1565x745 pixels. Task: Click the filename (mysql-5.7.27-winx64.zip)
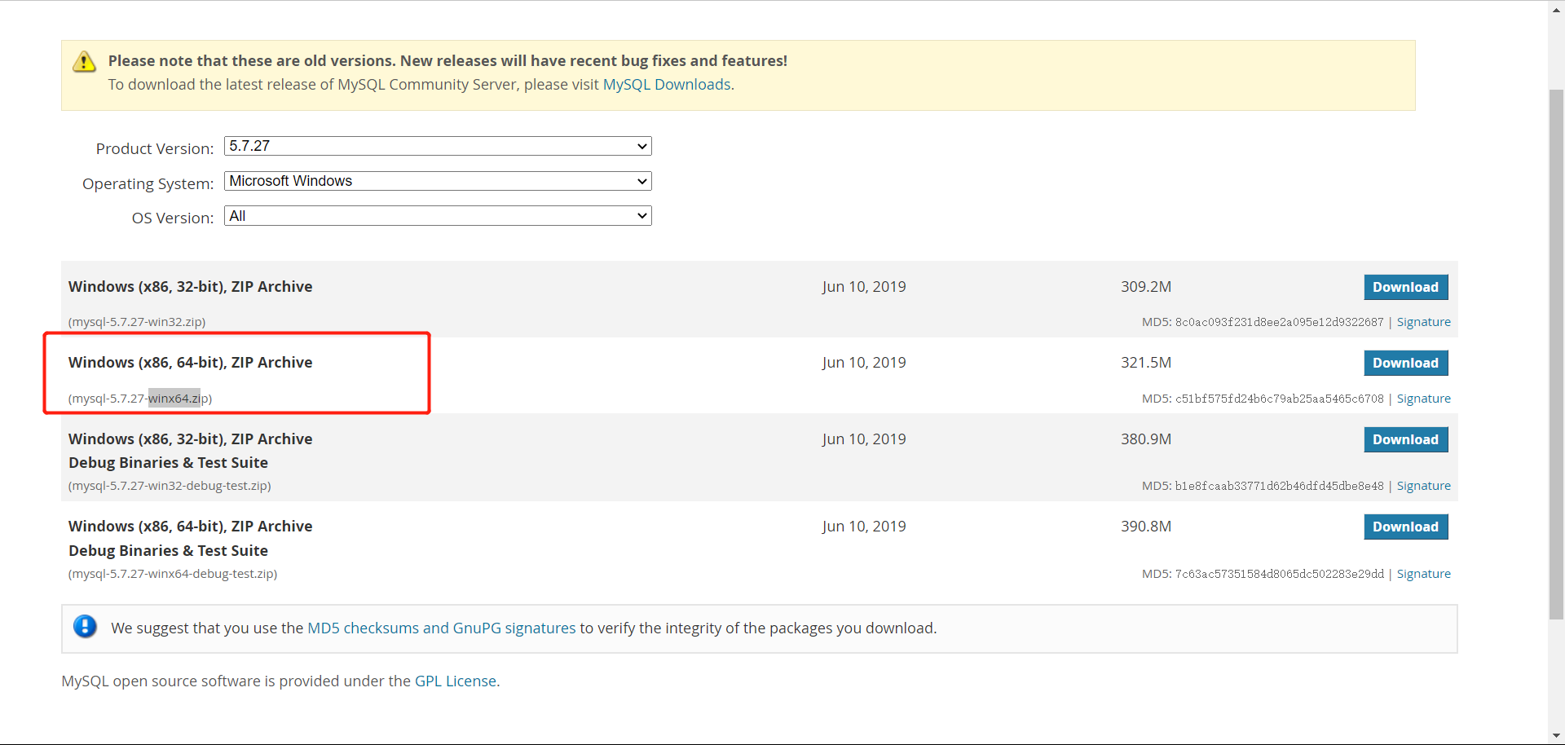(140, 399)
